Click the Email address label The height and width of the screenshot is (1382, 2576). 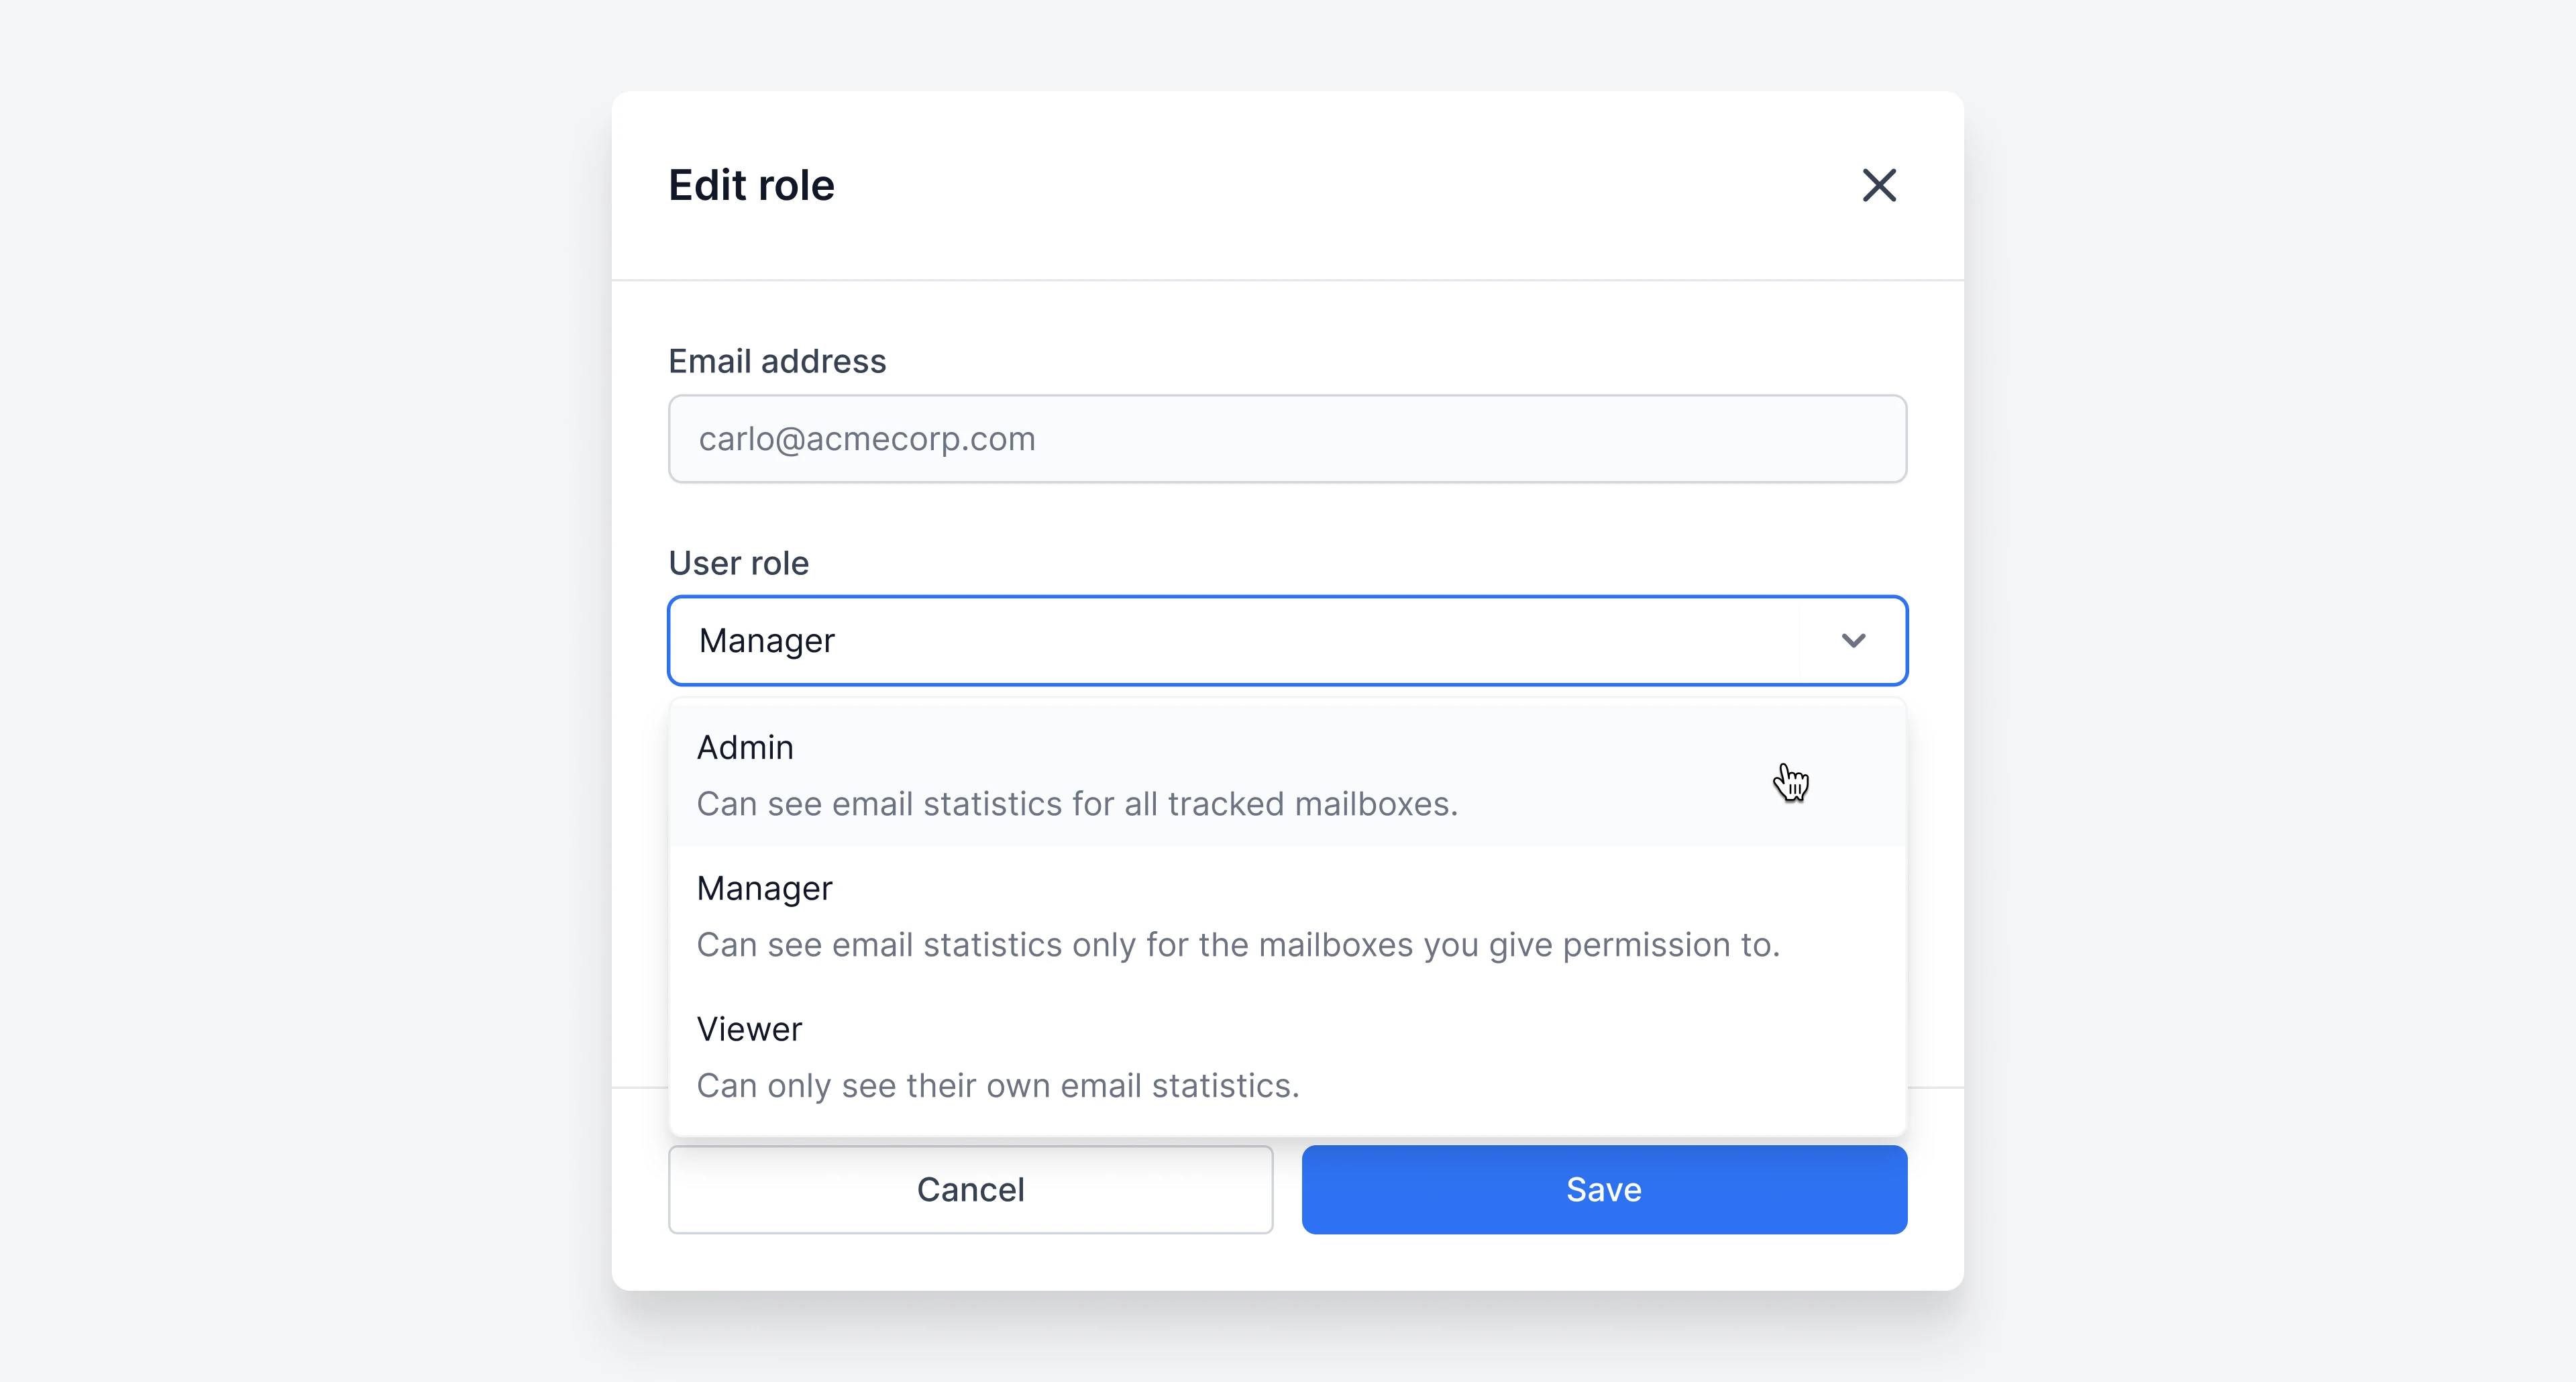pyautogui.click(x=777, y=361)
